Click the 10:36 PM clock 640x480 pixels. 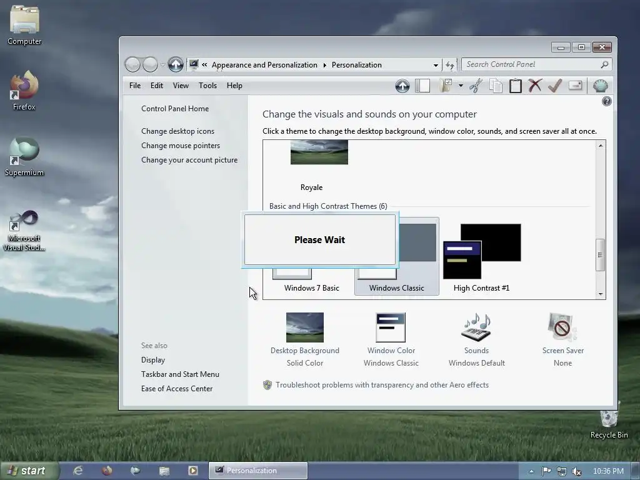[608, 471]
